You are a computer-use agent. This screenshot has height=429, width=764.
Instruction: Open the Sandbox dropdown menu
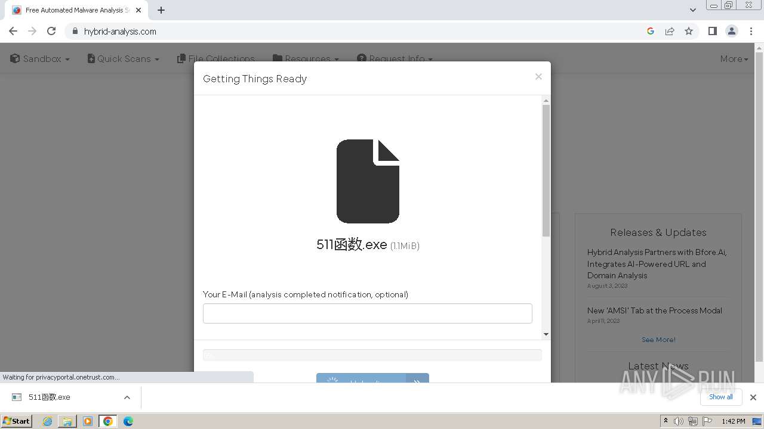(40, 58)
